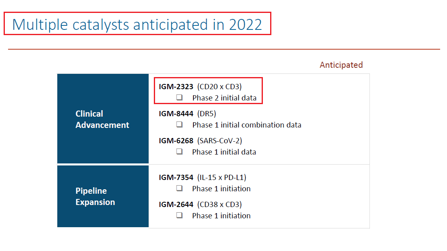
Task: Select 'Phase 1 initial combination data' text
Action: click(x=247, y=125)
